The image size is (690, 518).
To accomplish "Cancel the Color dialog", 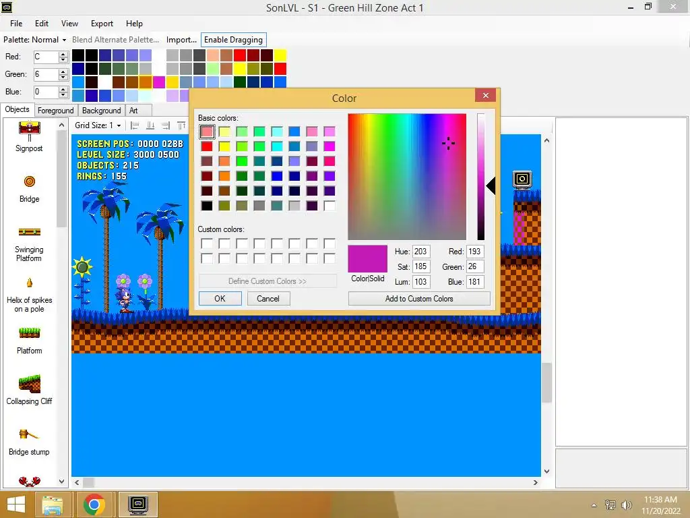I will tap(268, 299).
